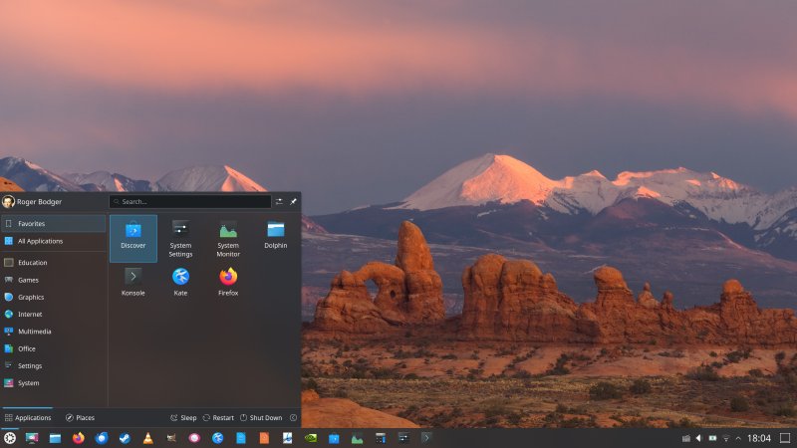Click the VLC cone icon in the taskbar
Screen dimensions: 797x448
(148, 438)
